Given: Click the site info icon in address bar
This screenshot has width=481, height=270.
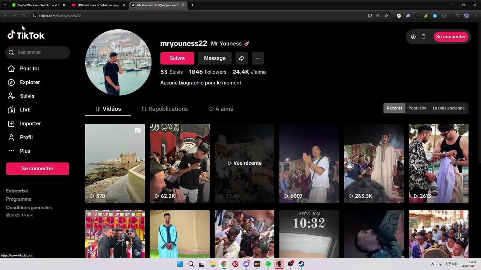Looking at the screenshot, I should point(34,16).
